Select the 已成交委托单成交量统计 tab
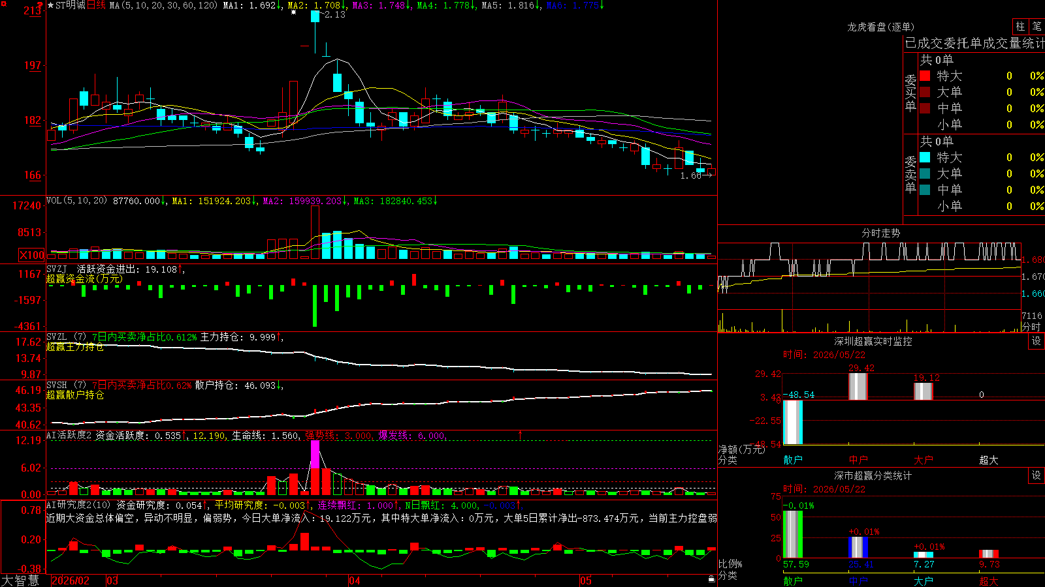The image size is (1045, 587). [x=974, y=43]
